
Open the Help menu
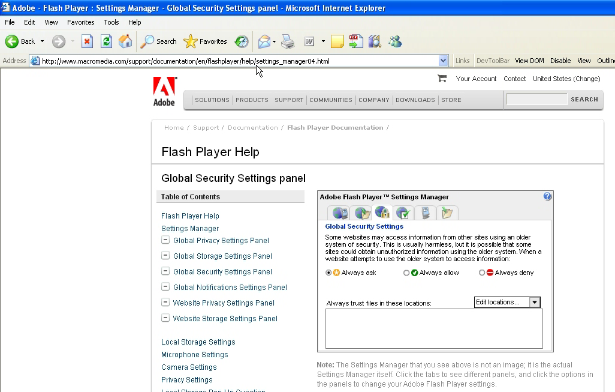[x=134, y=22]
